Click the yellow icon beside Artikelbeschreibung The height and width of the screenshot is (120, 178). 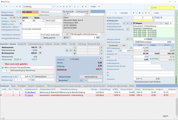click(128, 29)
